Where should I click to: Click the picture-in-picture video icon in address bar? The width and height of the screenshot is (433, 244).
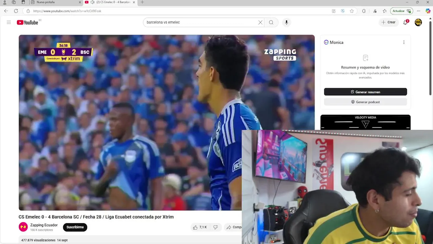coord(343,11)
